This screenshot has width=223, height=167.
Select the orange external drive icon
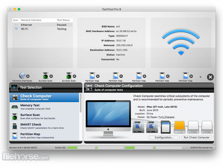(180, 127)
